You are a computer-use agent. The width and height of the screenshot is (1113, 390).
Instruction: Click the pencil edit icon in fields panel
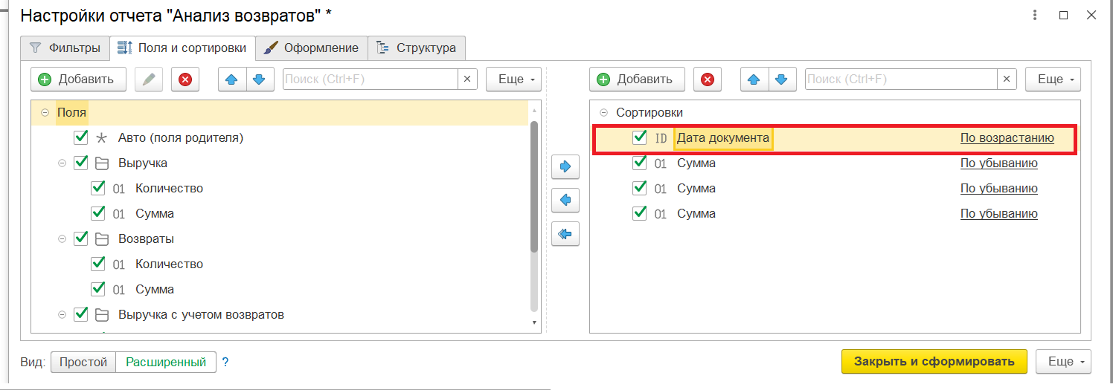coord(149,79)
